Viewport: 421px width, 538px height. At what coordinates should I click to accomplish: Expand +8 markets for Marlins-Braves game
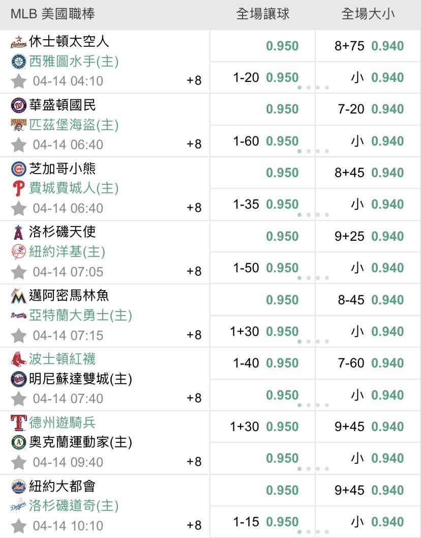[x=194, y=335]
